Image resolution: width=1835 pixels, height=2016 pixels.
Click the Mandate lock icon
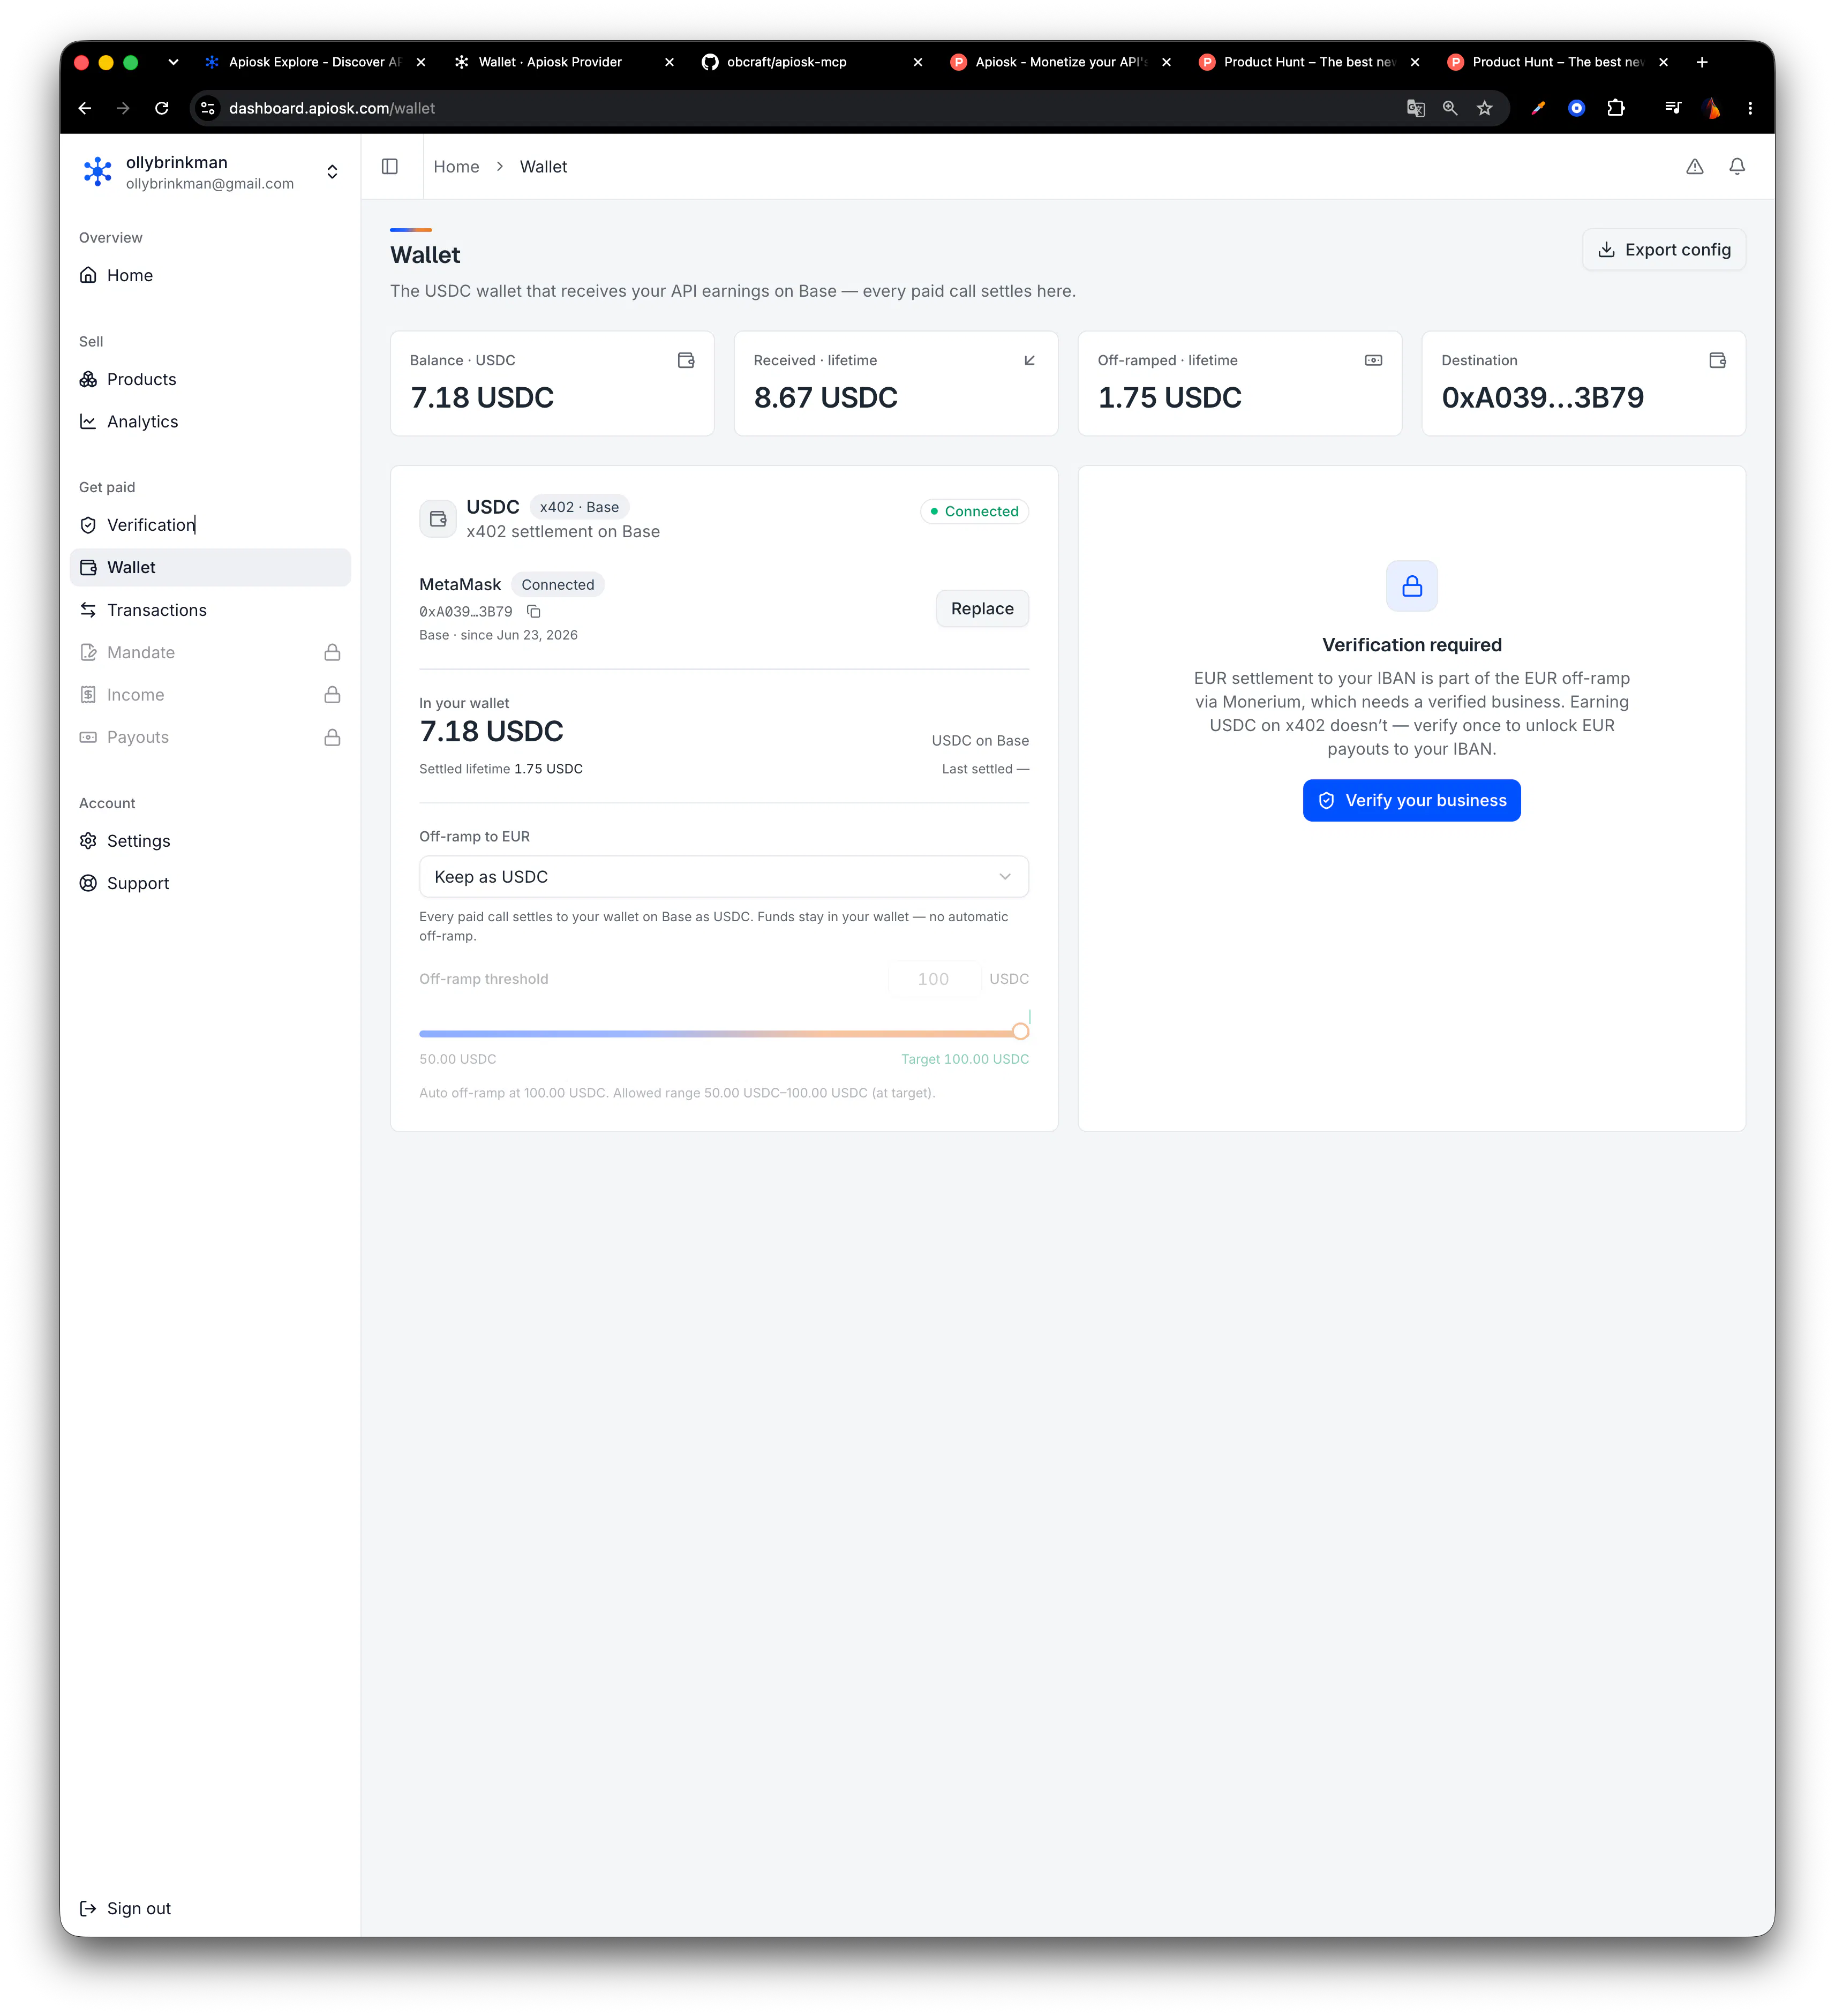(332, 652)
